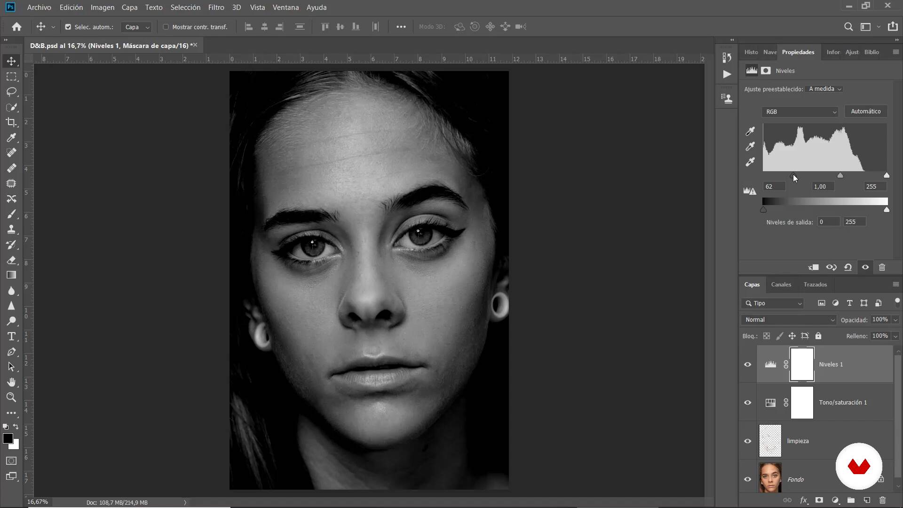Add layer style fx button

point(804,500)
